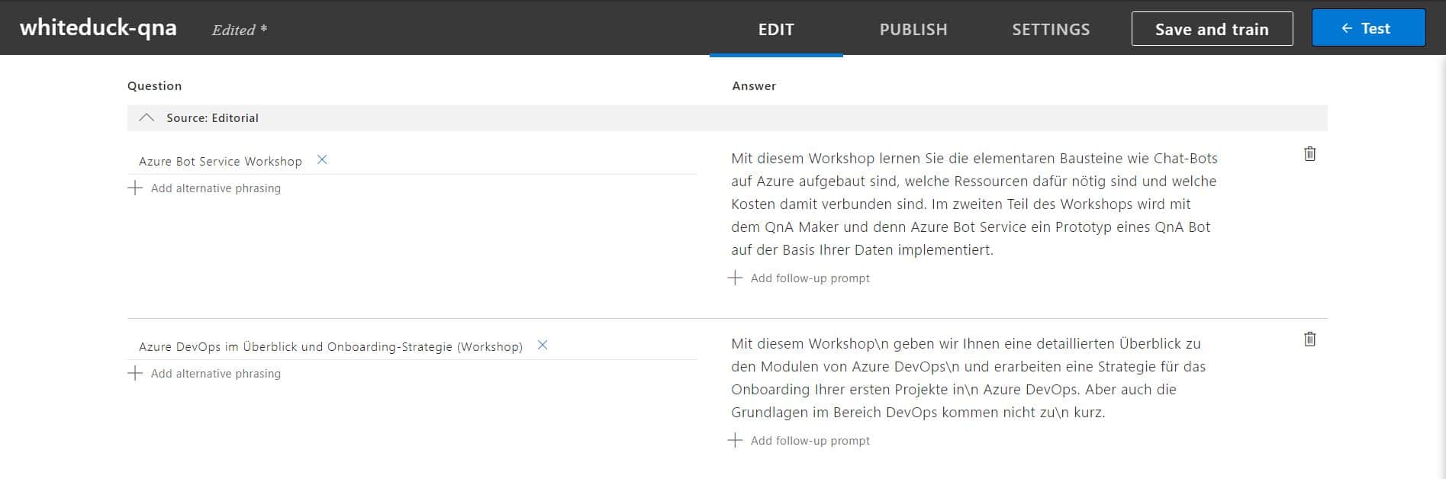Select the Answer column header

coord(754,85)
